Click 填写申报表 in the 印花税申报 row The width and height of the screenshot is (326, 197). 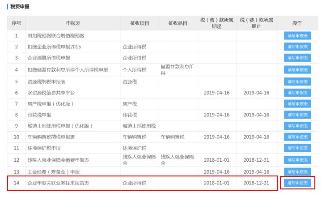pyautogui.click(x=297, y=115)
